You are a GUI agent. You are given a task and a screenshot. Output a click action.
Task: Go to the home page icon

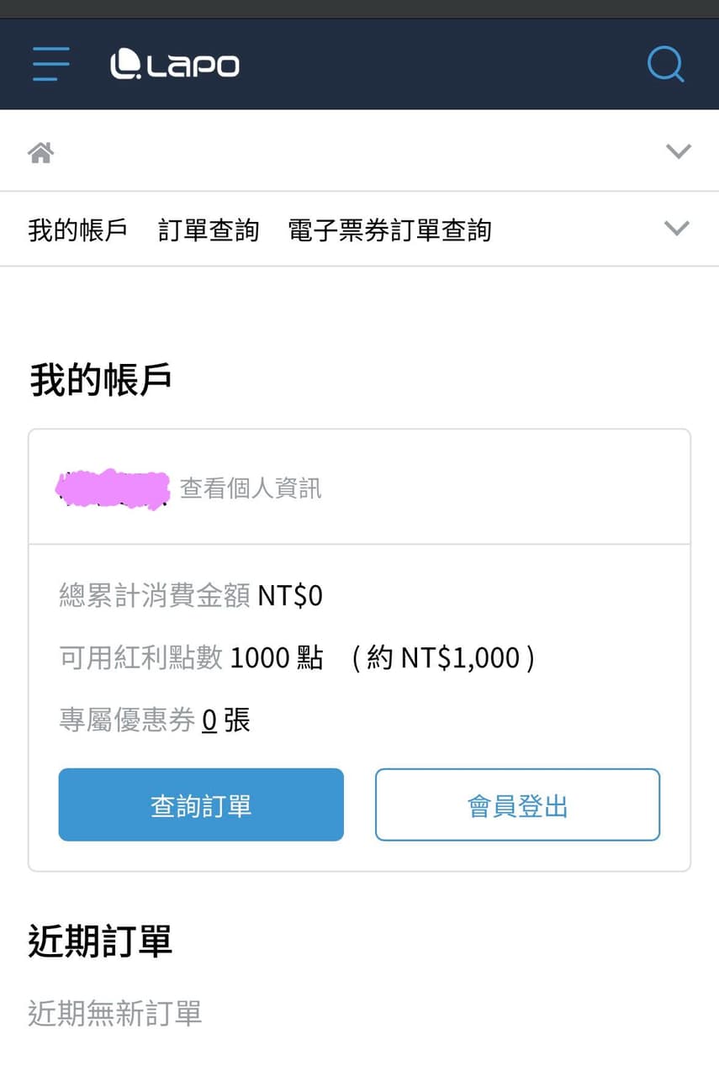click(41, 153)
